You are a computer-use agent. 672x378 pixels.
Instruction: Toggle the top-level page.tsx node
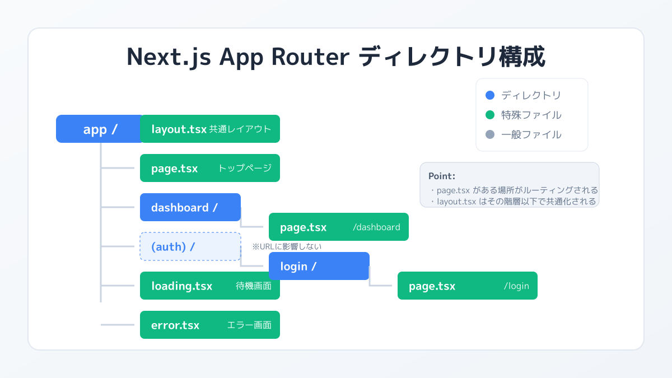pyautogui.click(x=210, y=168)
